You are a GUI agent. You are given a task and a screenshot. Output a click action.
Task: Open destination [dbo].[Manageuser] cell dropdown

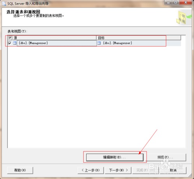click(139, 43)
